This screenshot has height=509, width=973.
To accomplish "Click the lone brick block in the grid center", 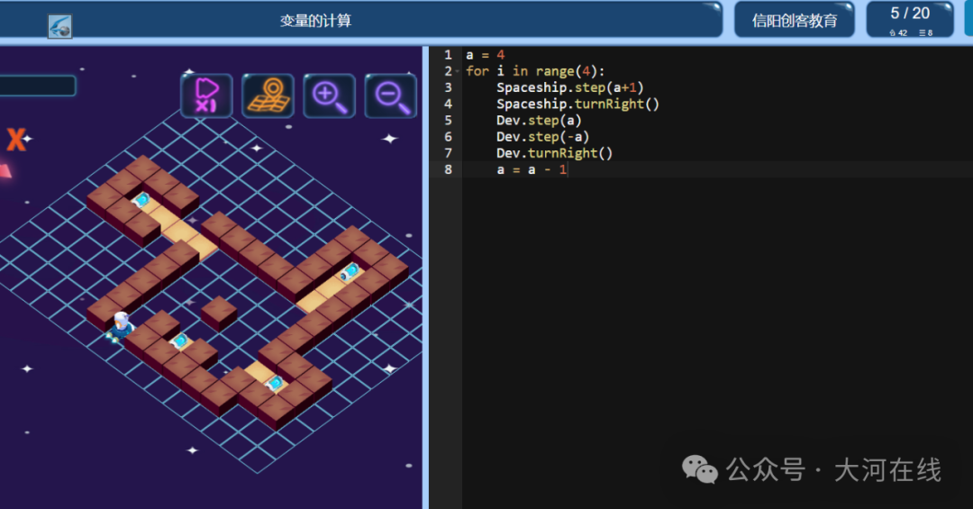I will [x=218, y=313].
